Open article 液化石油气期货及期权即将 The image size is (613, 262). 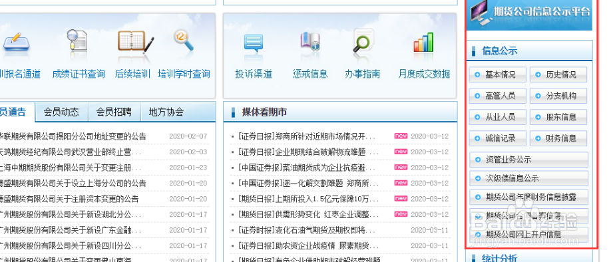pos(306,230)
